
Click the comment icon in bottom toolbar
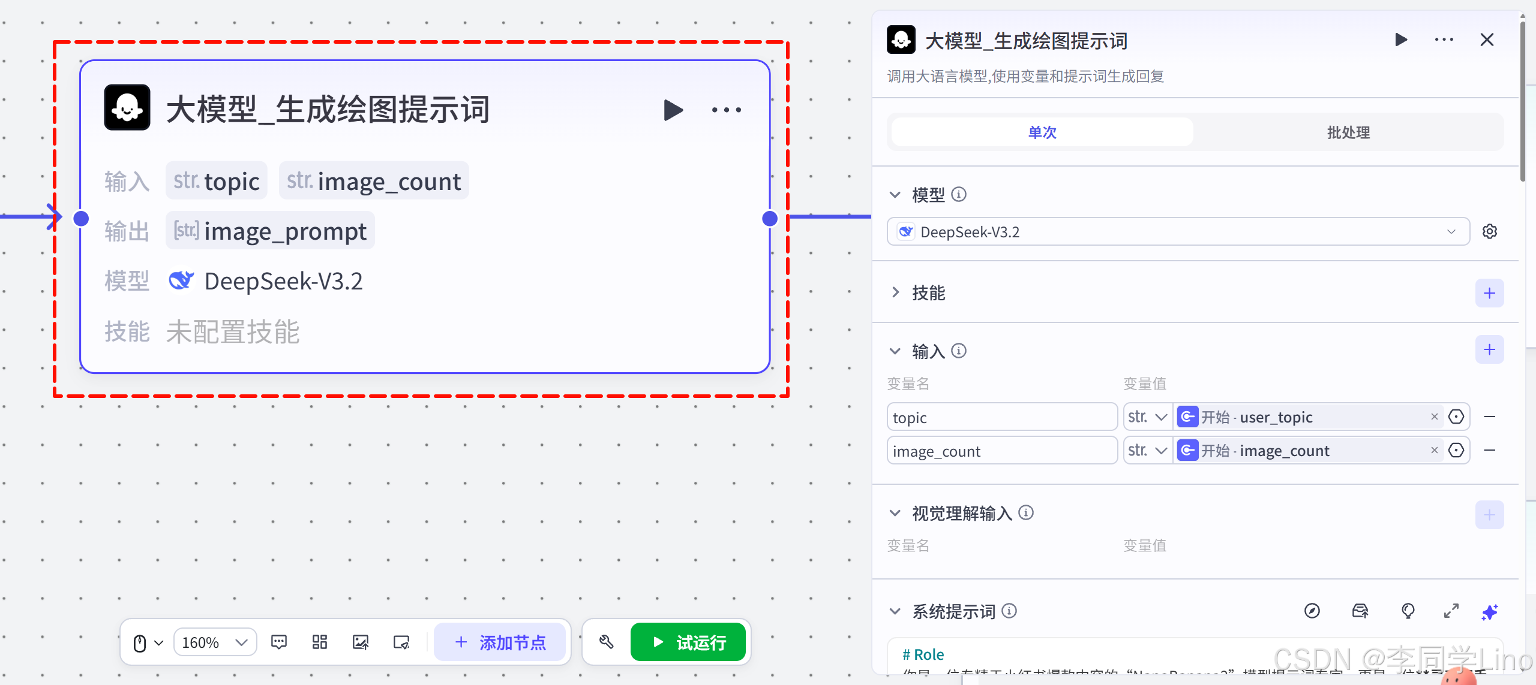pos(279,642)
